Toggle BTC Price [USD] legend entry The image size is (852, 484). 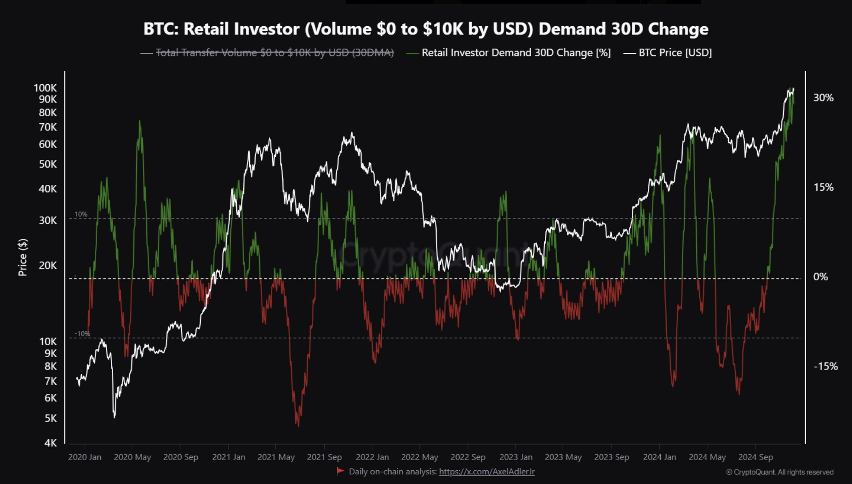675,53
